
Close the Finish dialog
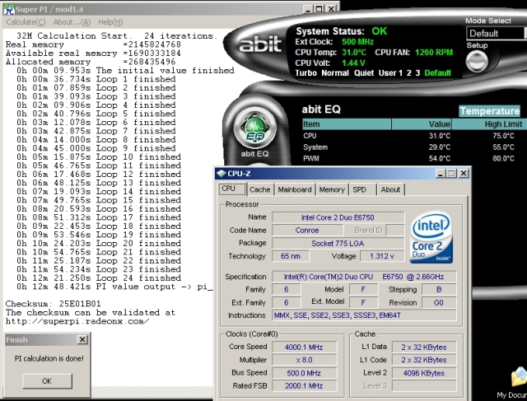82,339
